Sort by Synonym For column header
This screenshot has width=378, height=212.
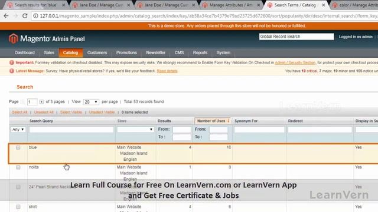pos(246,121)
